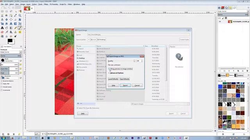Viewport: 250px width, 140px height.
Task: Select the Measure tool
Action: (x=2, y=19)
